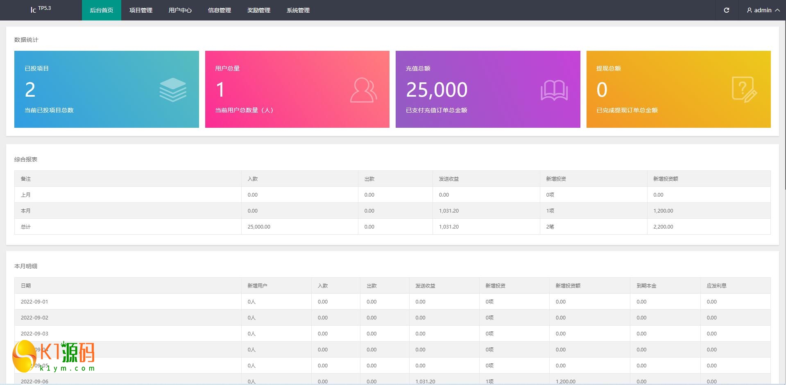The width and height of the screenshot is (786, 385).
Task: Click the users icon on 用户总量 card
Action: coord(363,90)
